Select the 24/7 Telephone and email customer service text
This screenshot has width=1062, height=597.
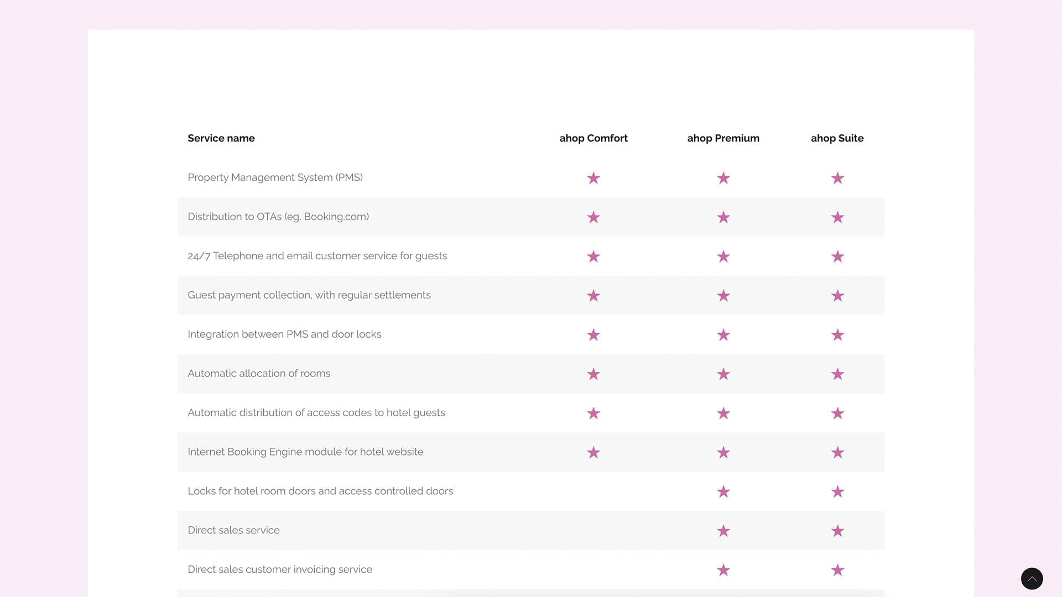coord(317,256)
